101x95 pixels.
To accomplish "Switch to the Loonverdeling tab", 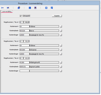I will tap(7, 11).
